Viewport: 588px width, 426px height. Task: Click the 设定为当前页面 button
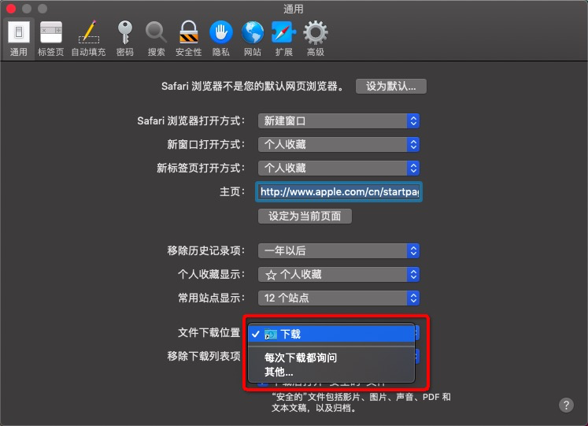tap(305, 216)
